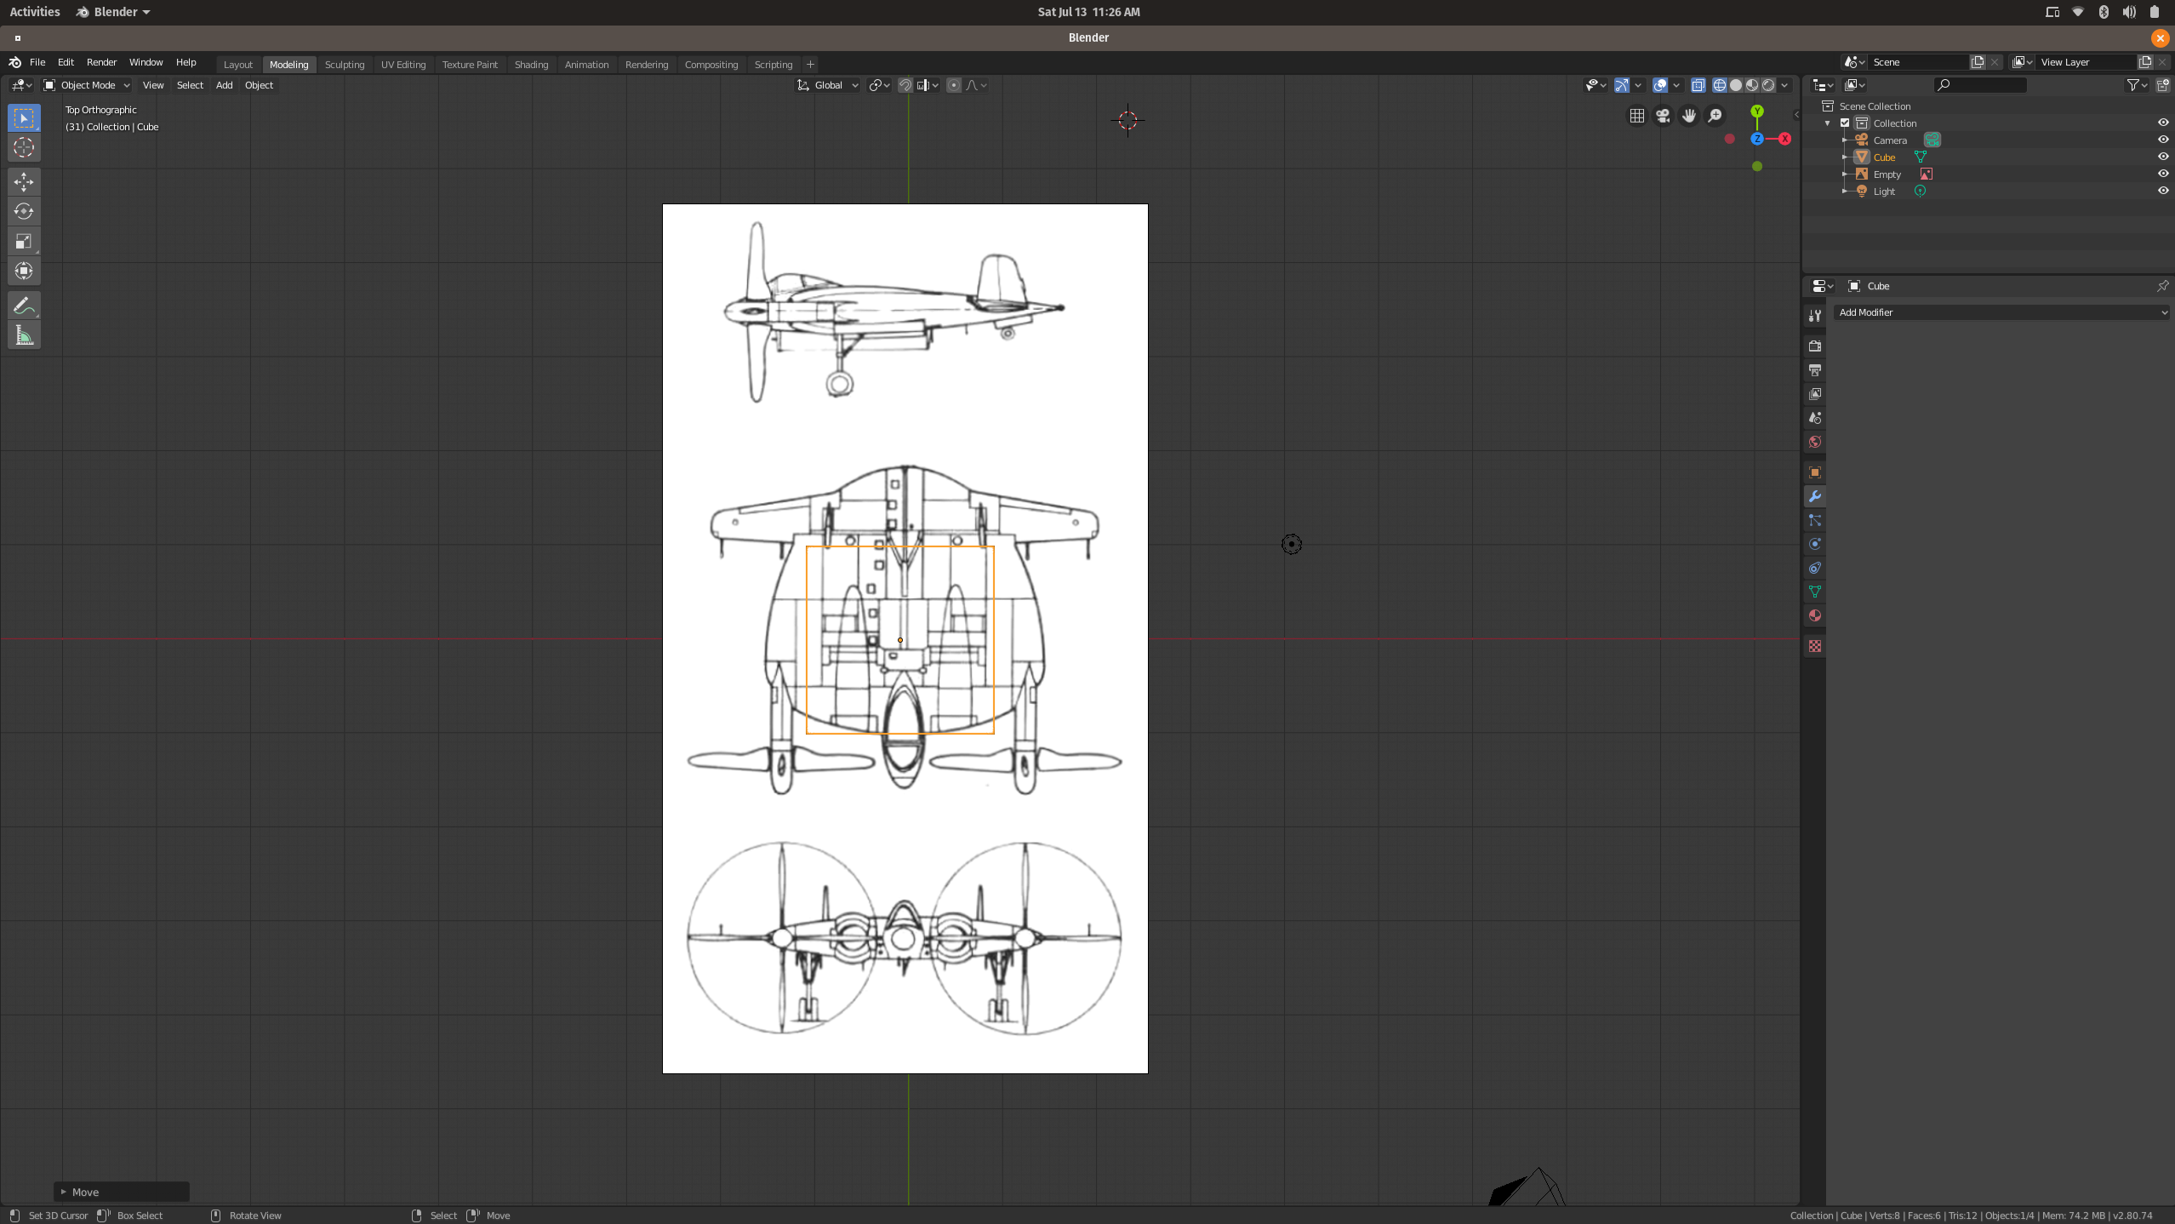Image resolution: width=2175 pixels, height=1224 pixels.
Task: Select the Measure tool
Action: pos(24,335)
